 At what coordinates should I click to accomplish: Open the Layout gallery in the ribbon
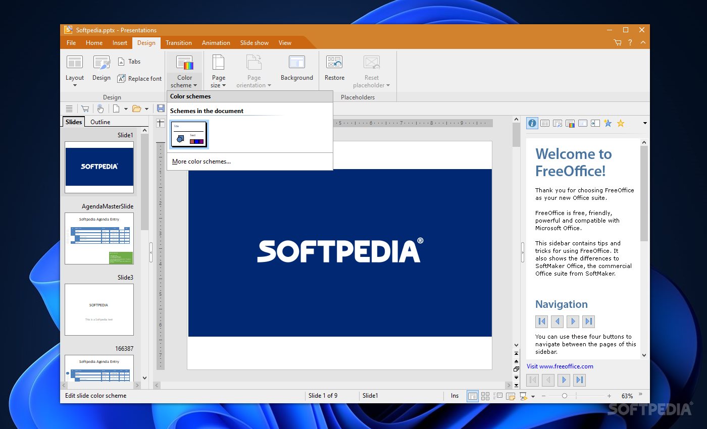tap(75, 71)
